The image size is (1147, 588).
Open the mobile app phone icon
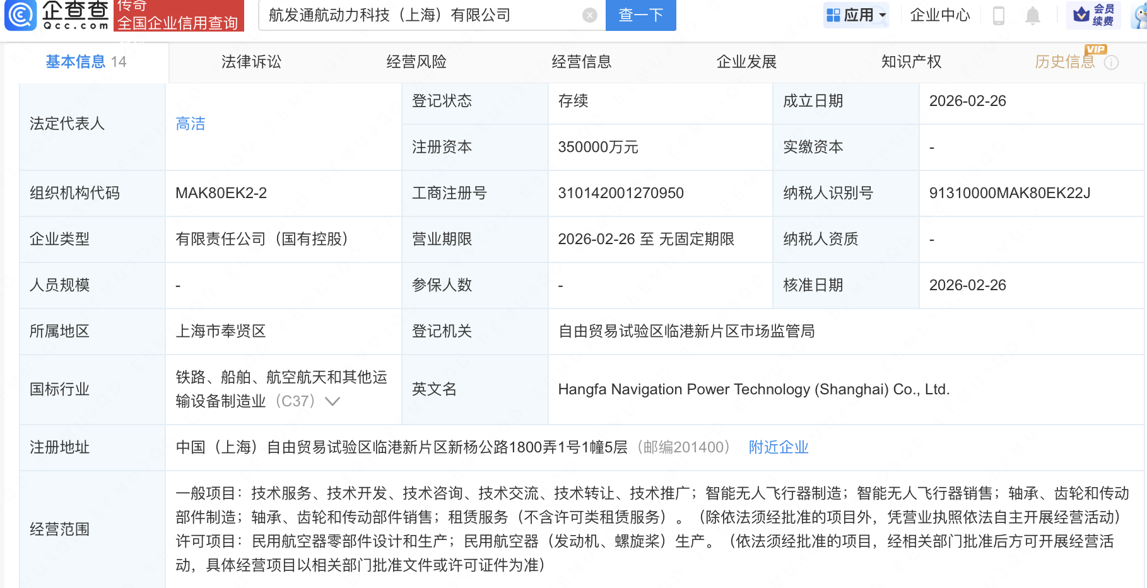pos(998,15)
